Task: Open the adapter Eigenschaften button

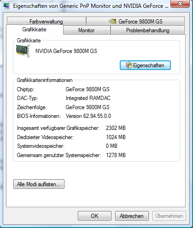Action: point(145,65)
